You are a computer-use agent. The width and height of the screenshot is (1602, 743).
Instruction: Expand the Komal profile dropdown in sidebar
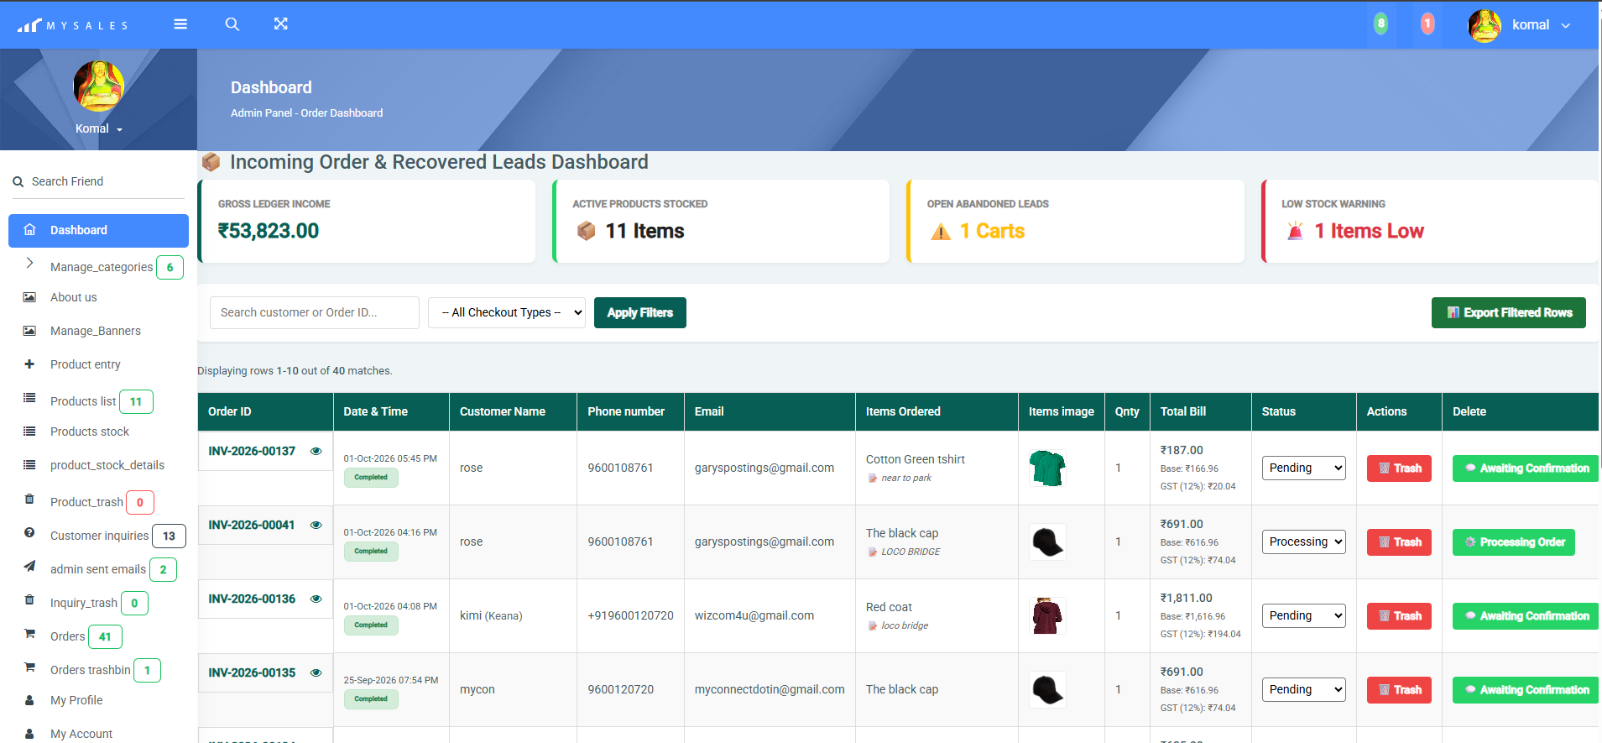pos(99,128)
